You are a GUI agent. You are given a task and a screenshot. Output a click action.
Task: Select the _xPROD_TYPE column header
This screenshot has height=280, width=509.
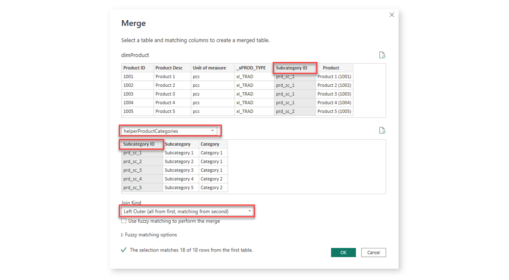click(254, 68)
